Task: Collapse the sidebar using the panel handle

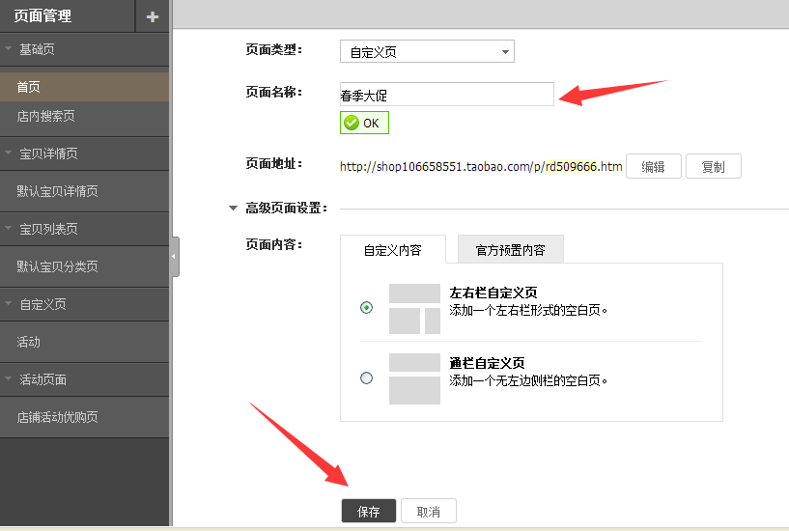Action: [175, 257]
